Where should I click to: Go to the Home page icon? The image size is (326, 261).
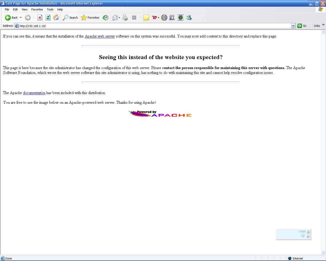[56, 18]
